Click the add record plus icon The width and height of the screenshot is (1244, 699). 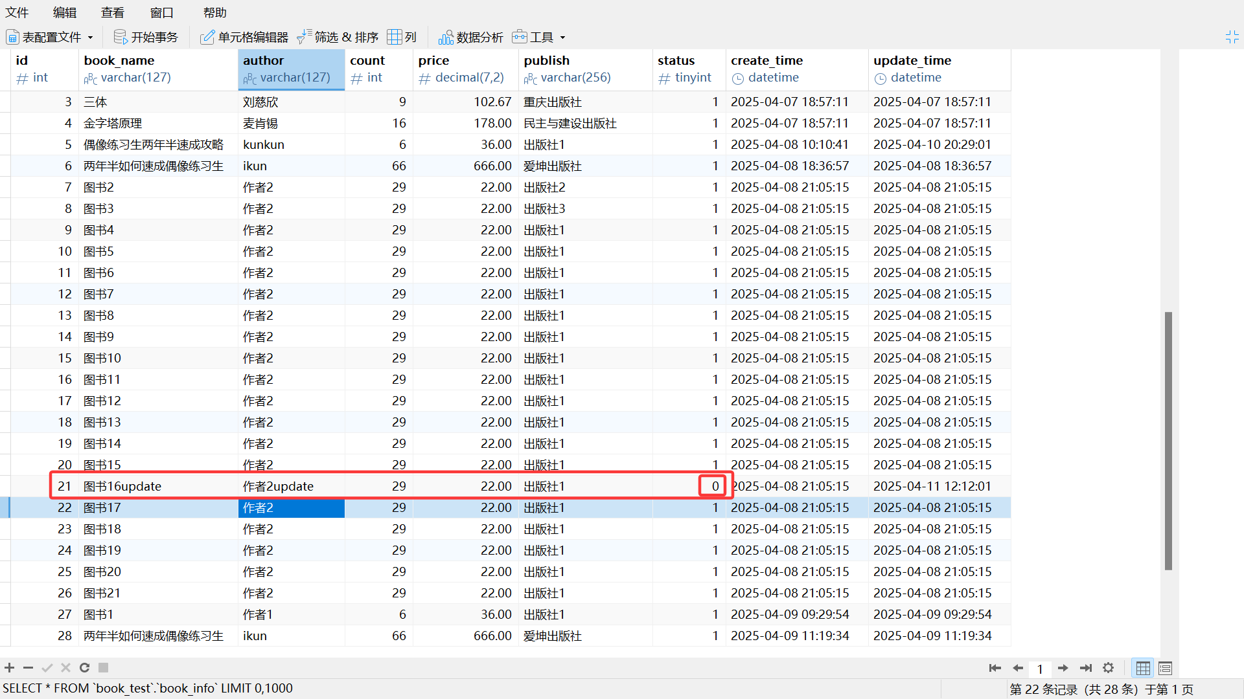pos(10,667)
